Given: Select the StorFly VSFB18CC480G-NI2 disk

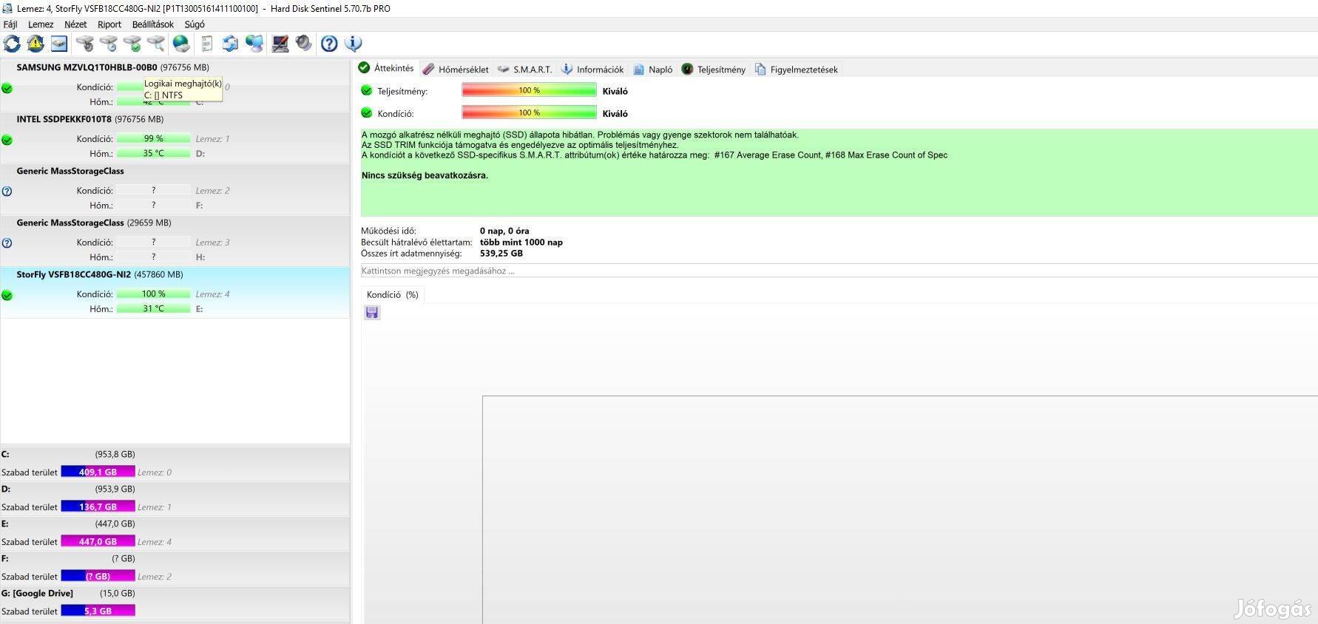Looking at the screenshot, I should (x=175, y=292).
